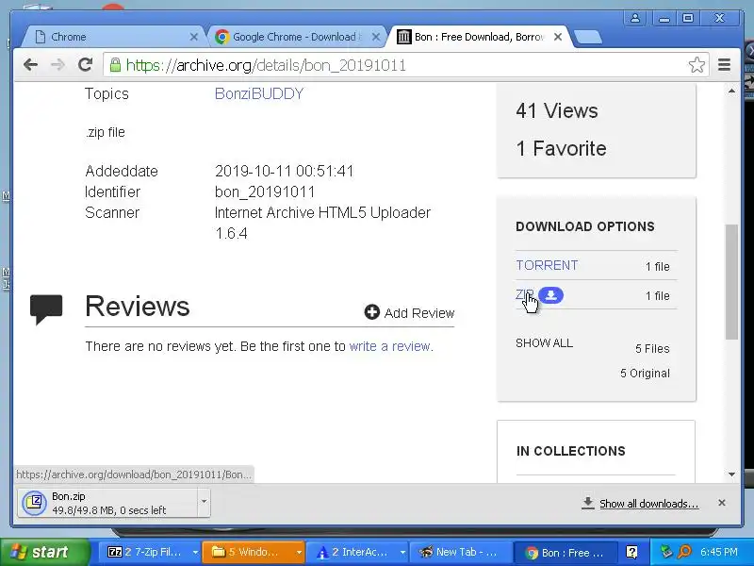754x566 pixels.
Task: Click the ZIP download link
Action: [524, 294]
